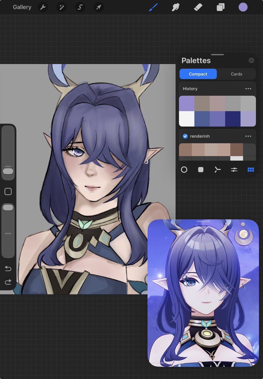Select the Palettes grid tab
The image size is (263, 379).
[251, 170]
